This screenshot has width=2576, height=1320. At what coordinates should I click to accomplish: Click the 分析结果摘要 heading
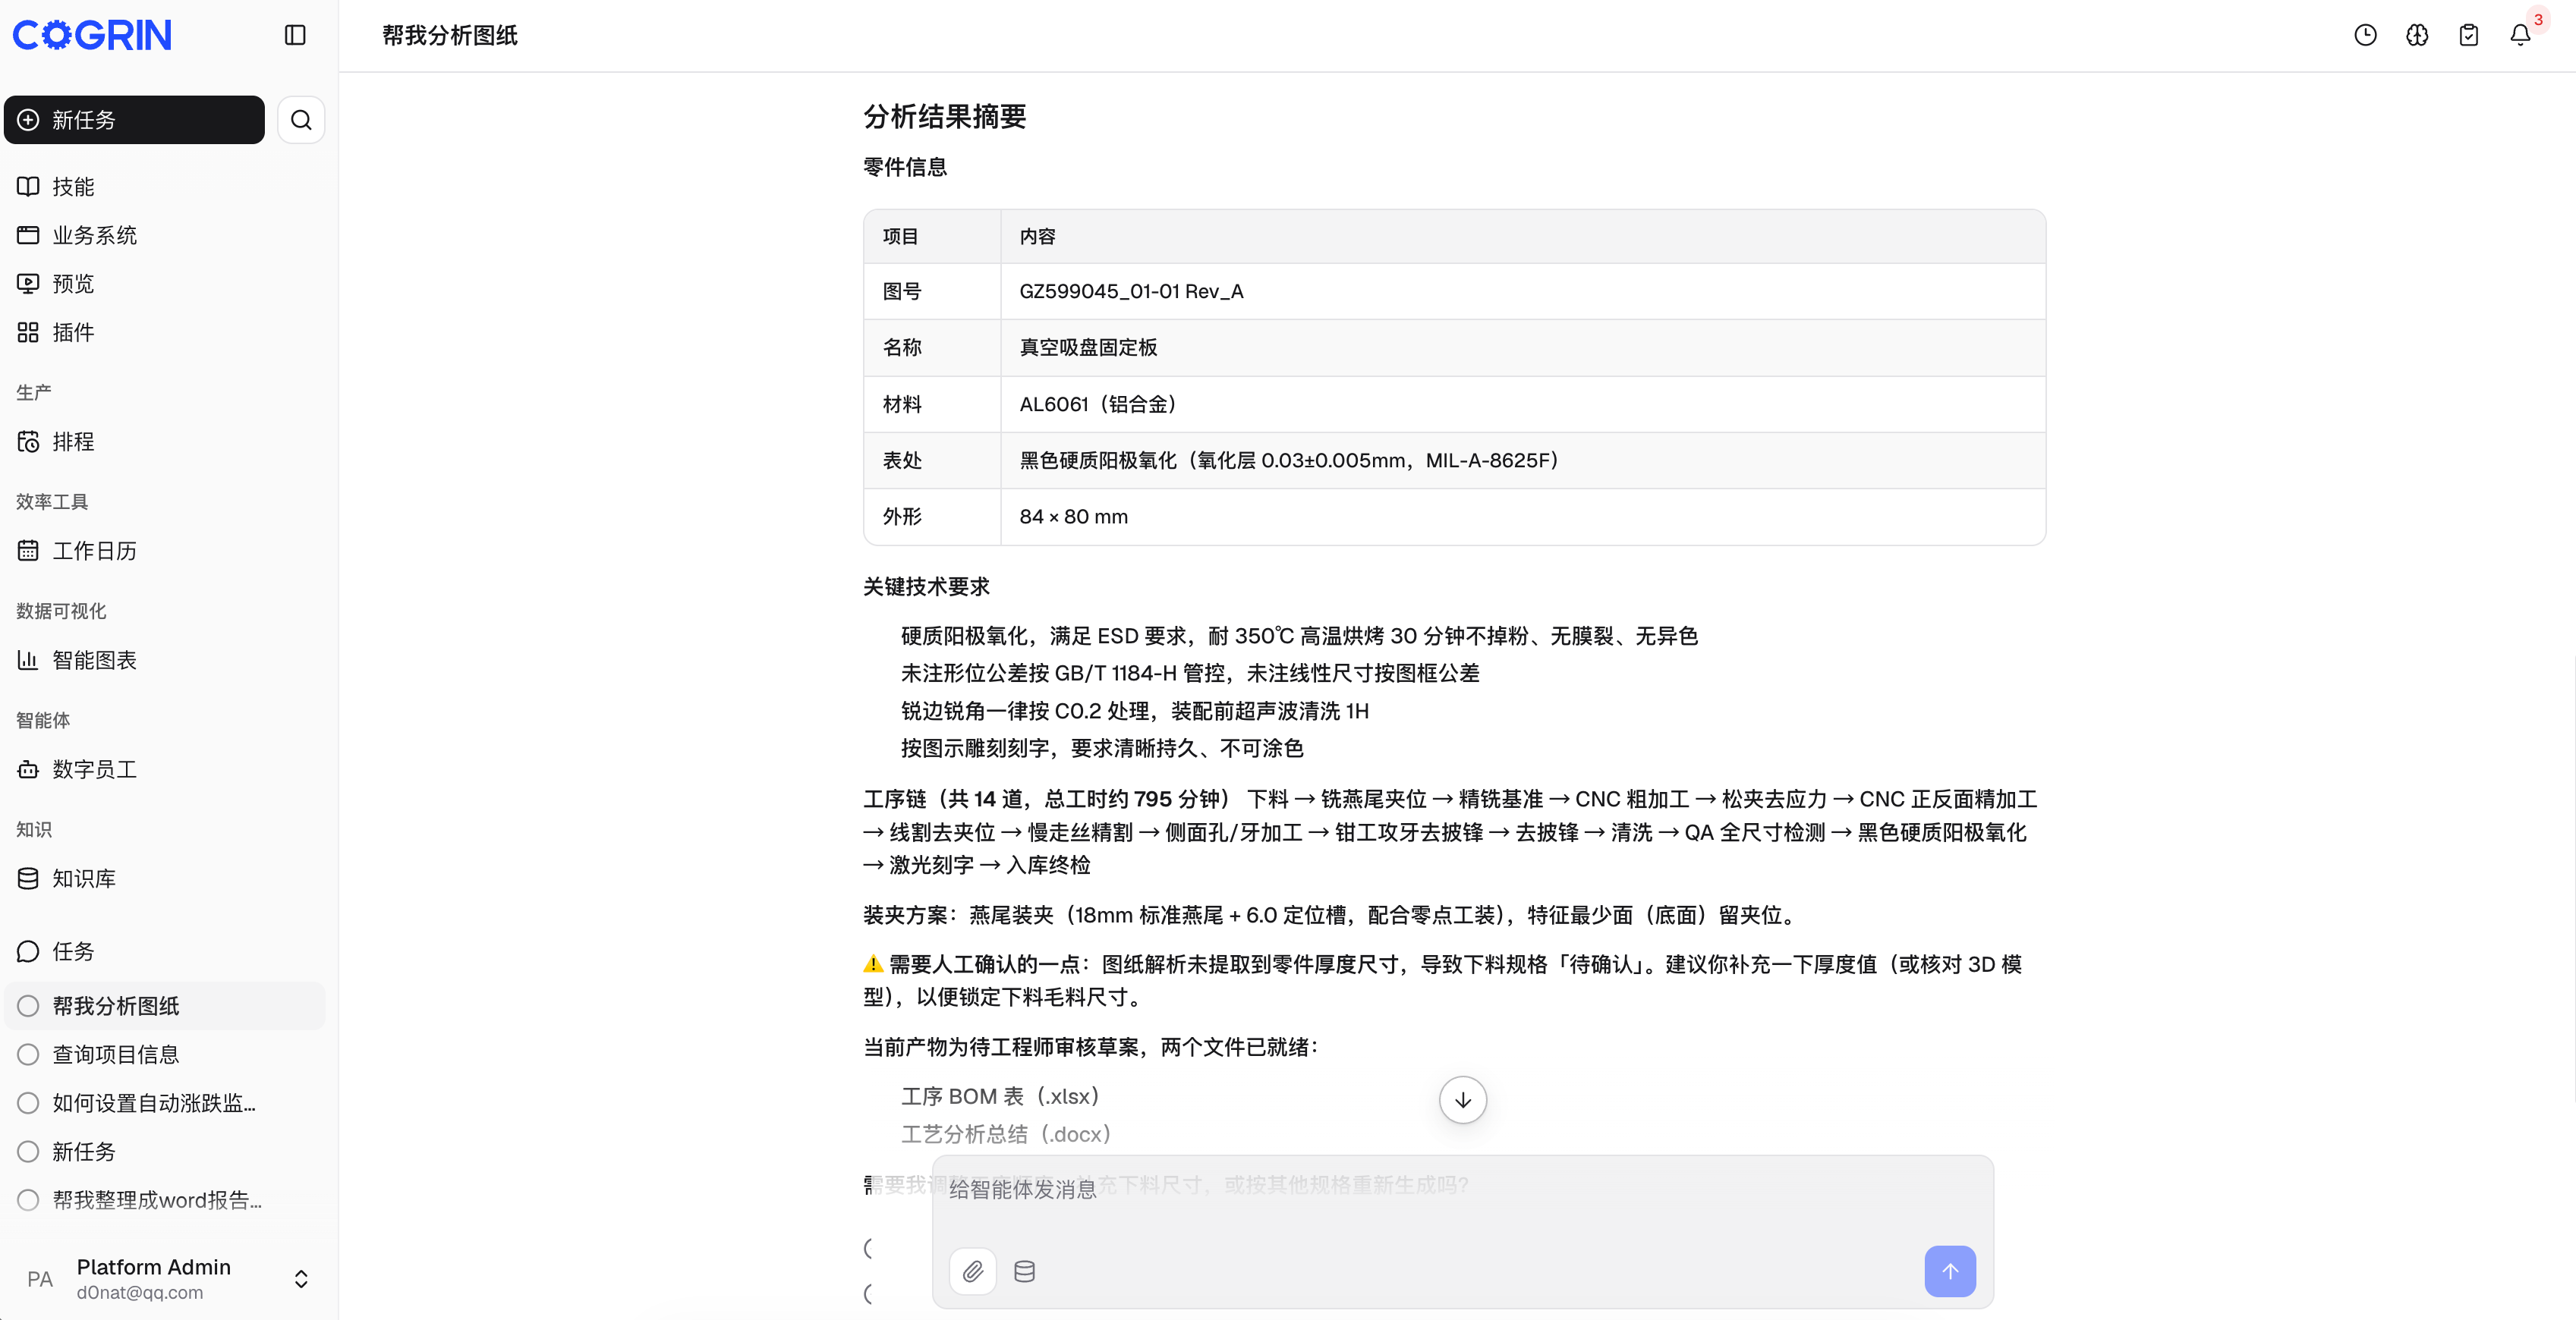pos(945,117)
